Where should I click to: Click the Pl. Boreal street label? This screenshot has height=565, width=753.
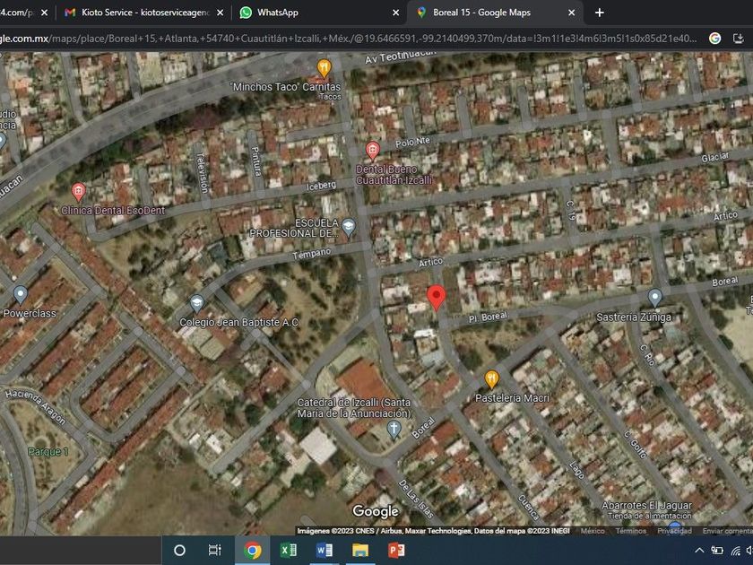click(488, 317)
